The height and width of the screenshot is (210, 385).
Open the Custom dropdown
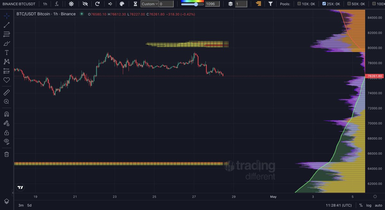point(150,4)
